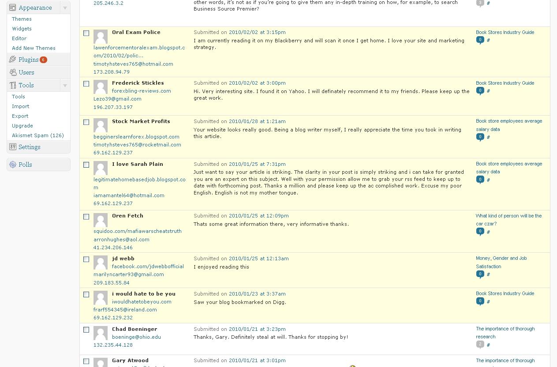Open 'What kind of person will be the car czar?' post
The height and width of the screenshot is (367, 557).
[x=508, y=220]
